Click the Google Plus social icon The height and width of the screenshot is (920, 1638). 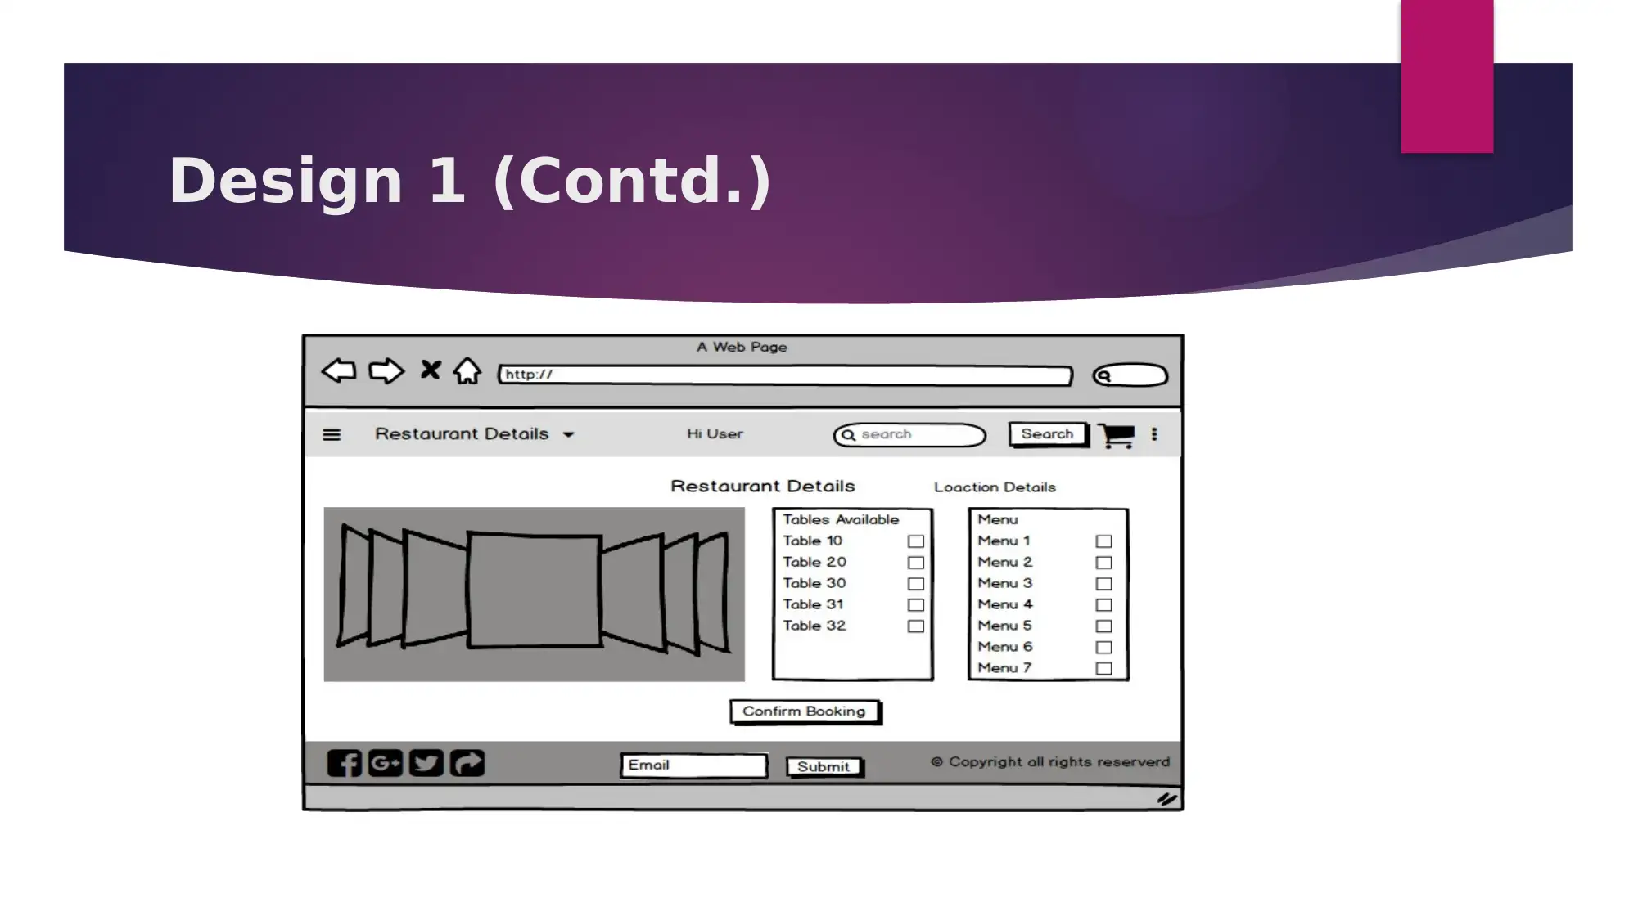coord(386,764)
